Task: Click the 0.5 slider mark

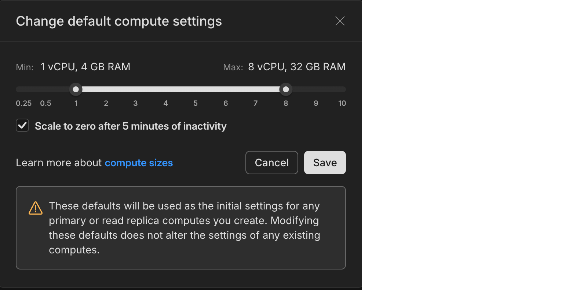Action: point(46,103)
